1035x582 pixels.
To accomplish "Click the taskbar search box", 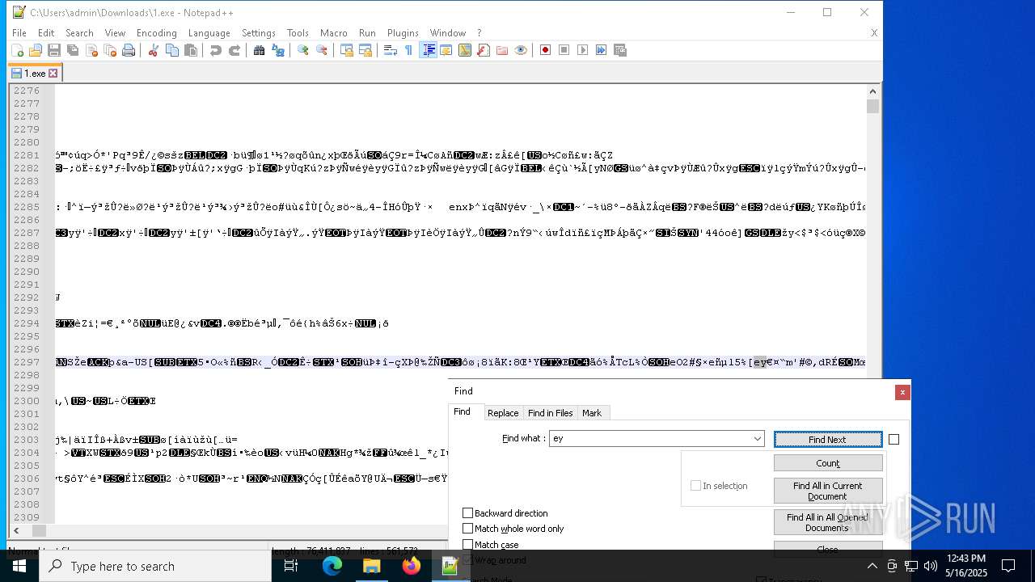I will point(155,566).
